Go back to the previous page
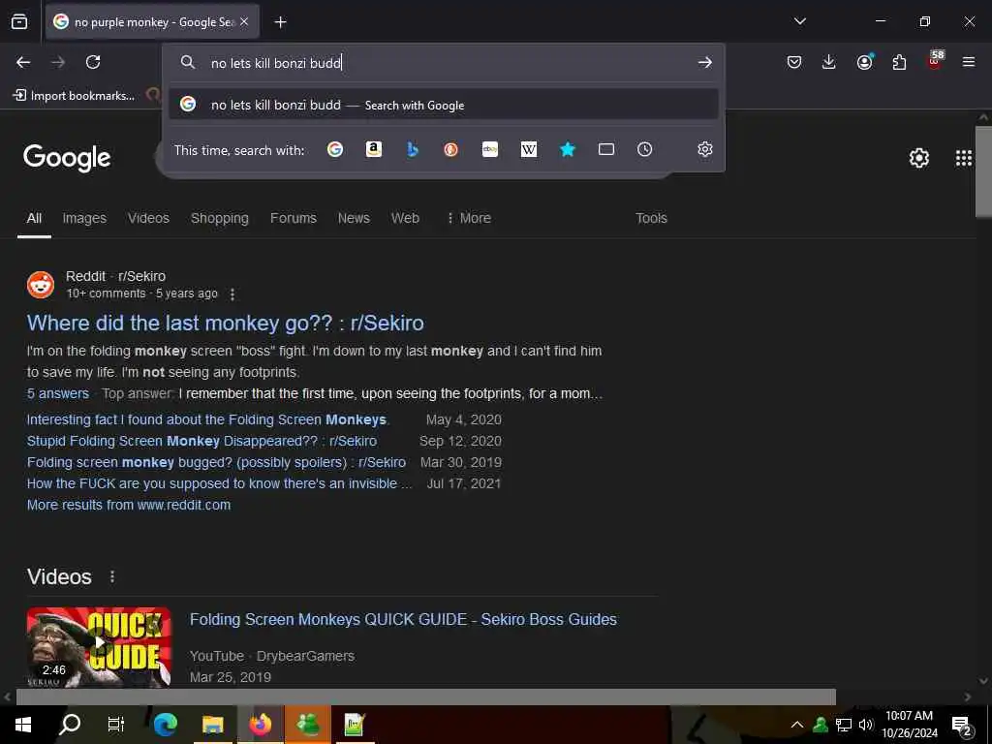 click(23, 62)
